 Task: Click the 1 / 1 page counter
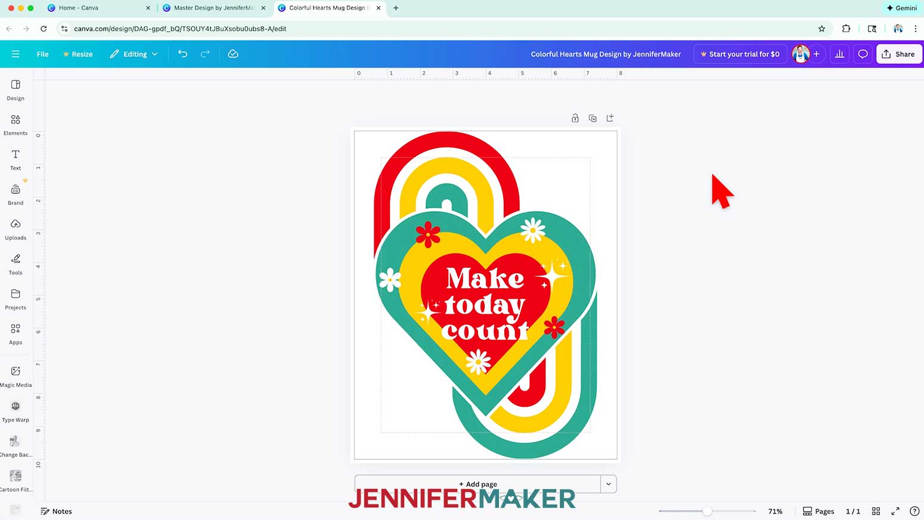click(x=853, y=511)
